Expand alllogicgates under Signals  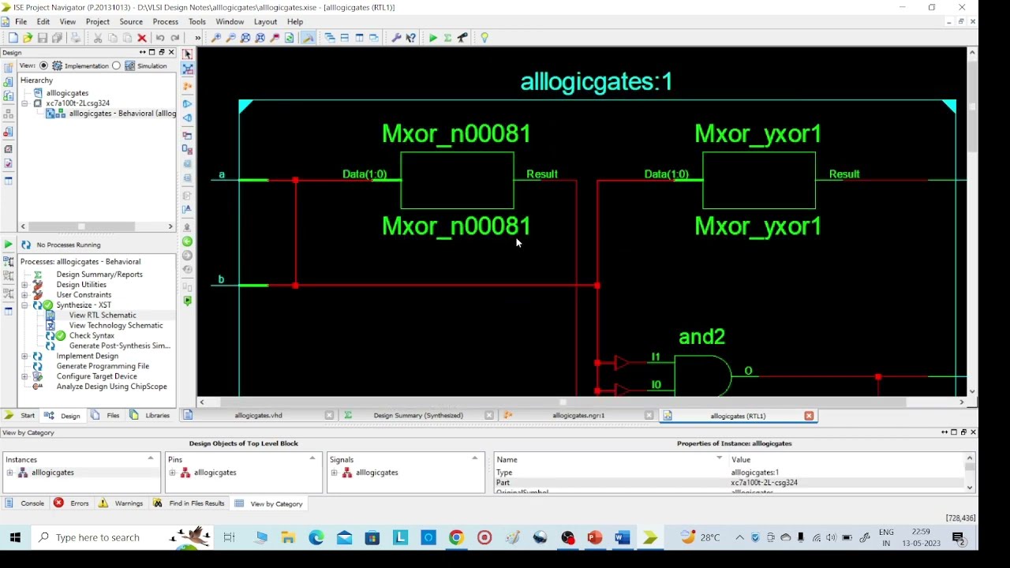[x=334, y=473]
